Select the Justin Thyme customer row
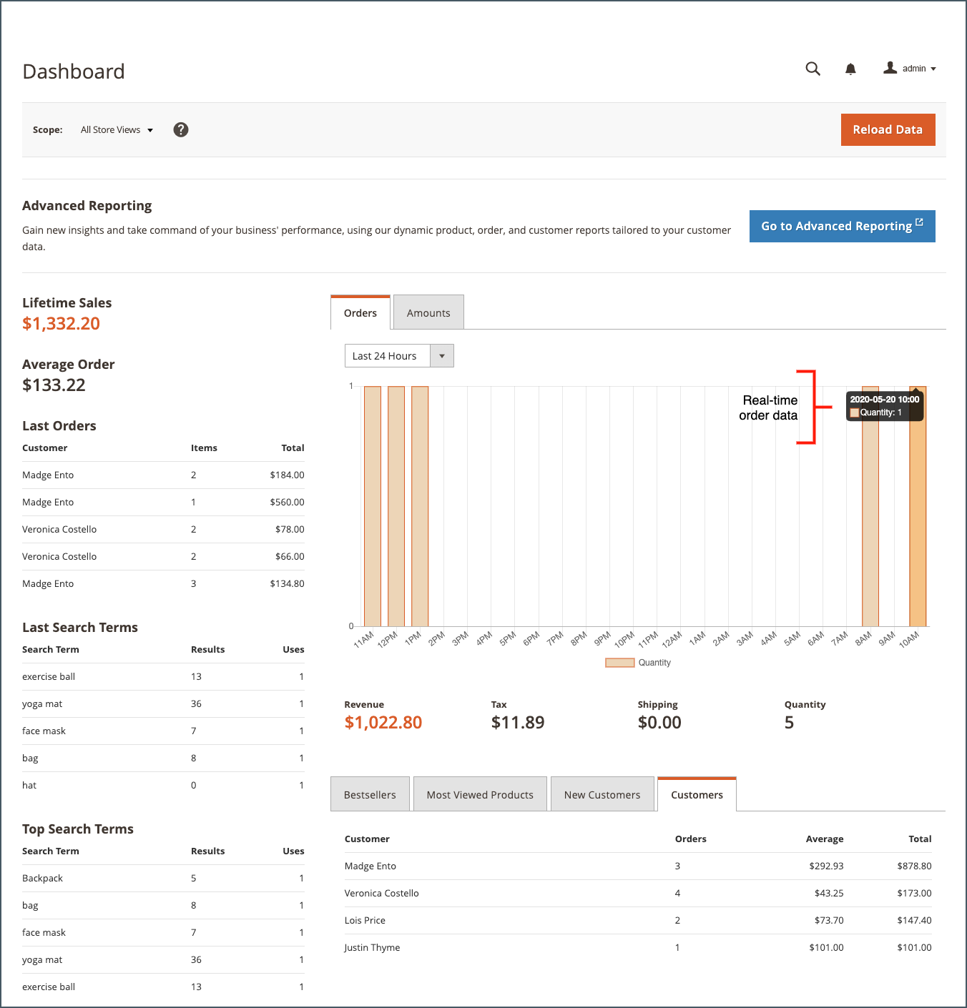The height and width of the screenshot is (1008, 967). point(638,947)
